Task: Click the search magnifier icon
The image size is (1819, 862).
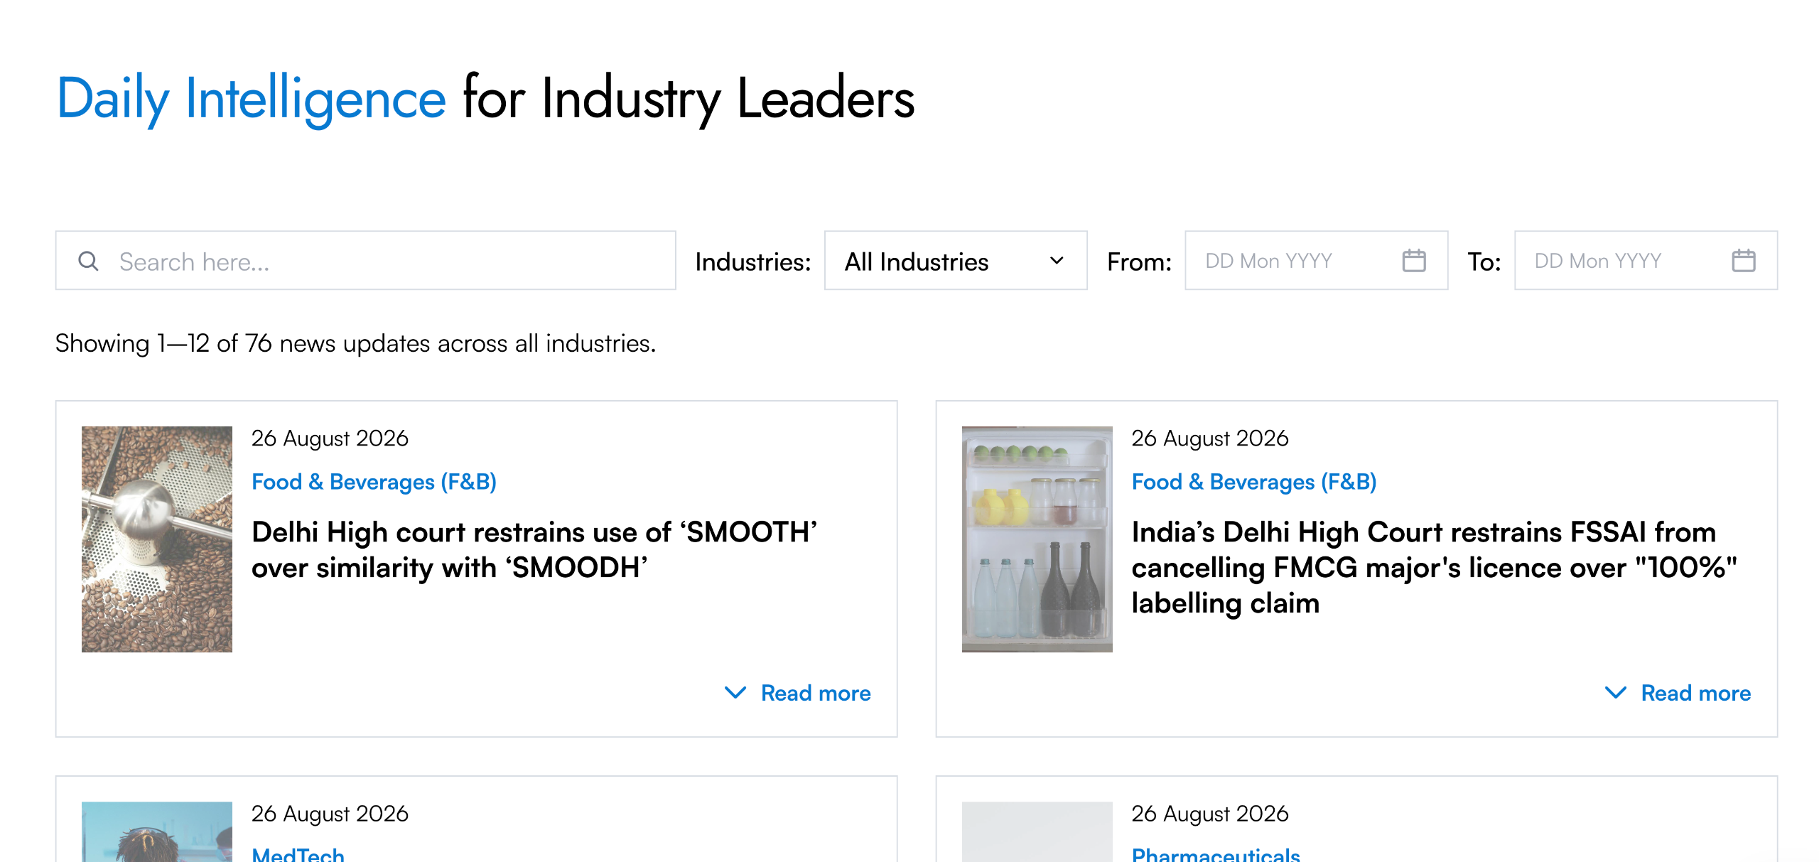Action: (88, 261)
